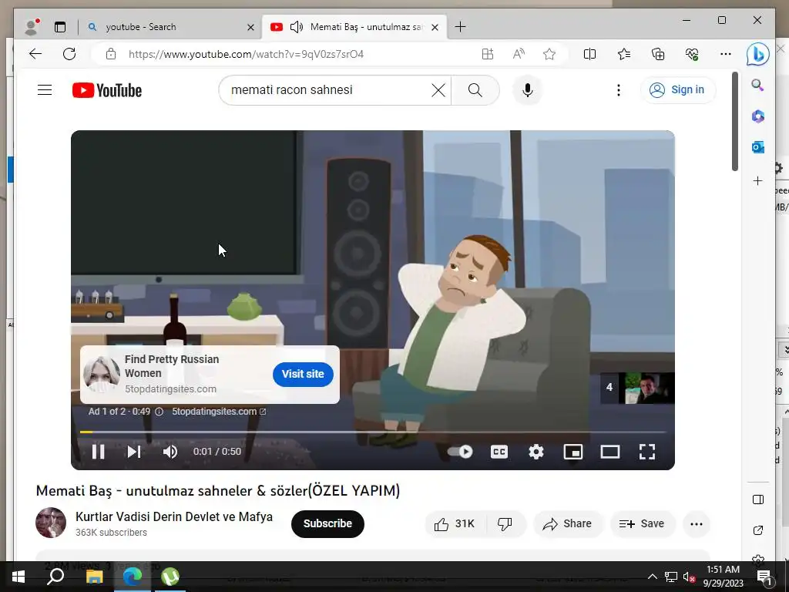789x592 pixels.
Task: Click the address bar URL
Action: [x=246, y=54]
